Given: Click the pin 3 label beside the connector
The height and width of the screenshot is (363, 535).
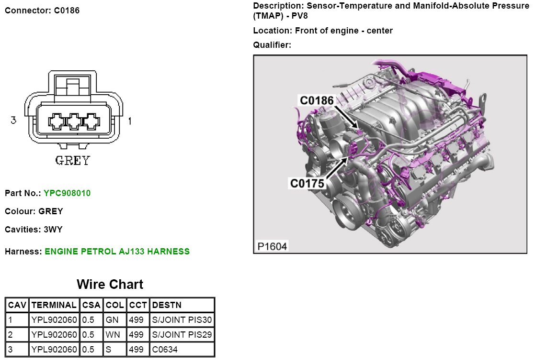Looking at the screenshot, I should [14, 121].
